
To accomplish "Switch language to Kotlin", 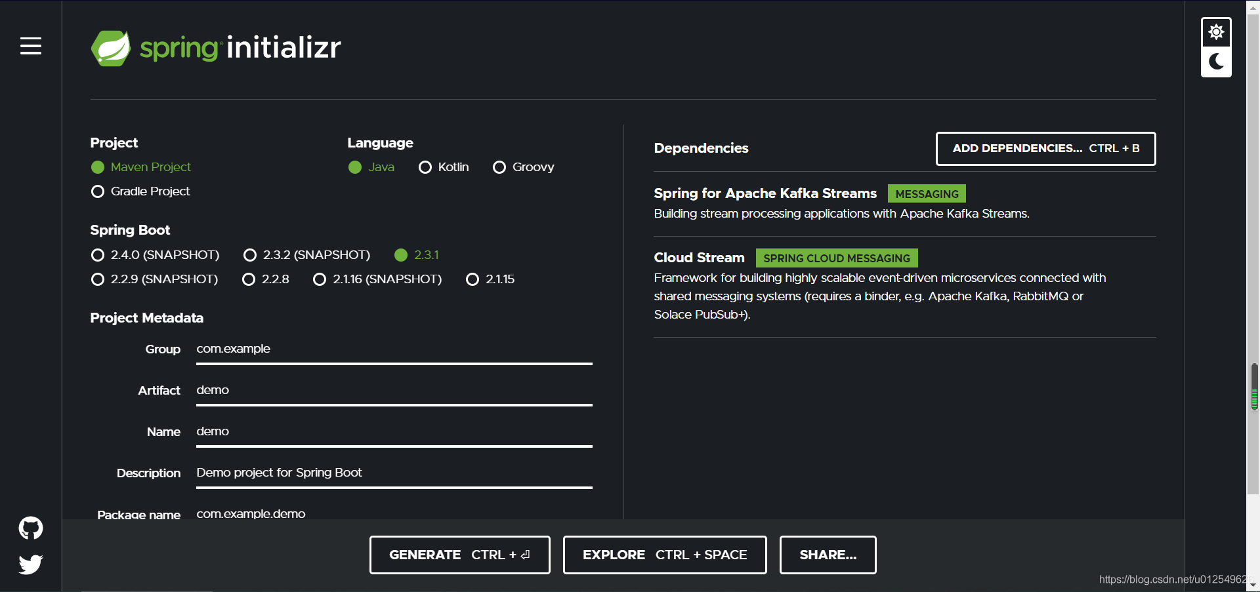I will (x=425, y=167).
